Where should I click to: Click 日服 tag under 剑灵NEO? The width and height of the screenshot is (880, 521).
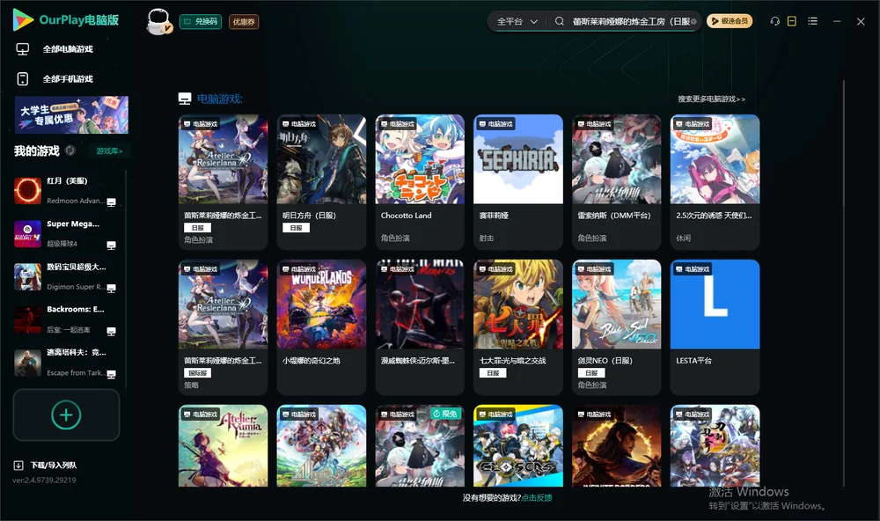[591, 373]
